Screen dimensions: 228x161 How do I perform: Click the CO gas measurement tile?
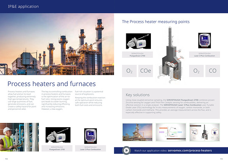[212, 71]
